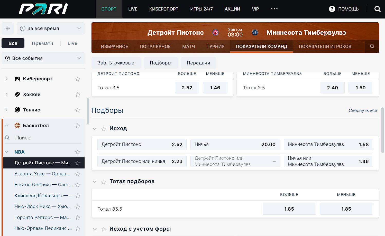Expand the Хоккей category
385x236 pixels.
click(x=6, y=95)
